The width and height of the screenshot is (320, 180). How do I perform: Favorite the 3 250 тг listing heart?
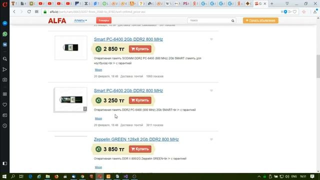211,90
